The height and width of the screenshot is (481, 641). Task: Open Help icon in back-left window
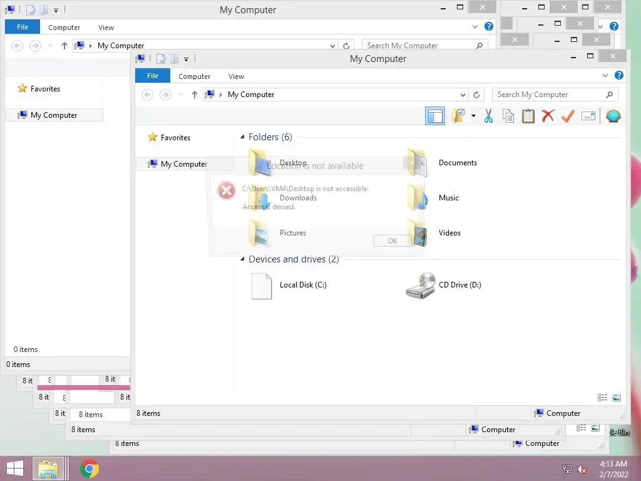(488, 26)
